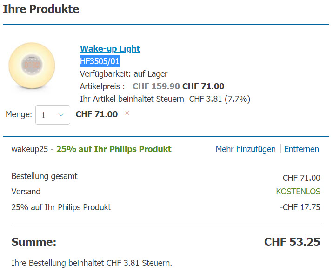Viewport: 333px width, 272px height.
Task: Remove the product with the × icon
Action: tap(127, 113)
